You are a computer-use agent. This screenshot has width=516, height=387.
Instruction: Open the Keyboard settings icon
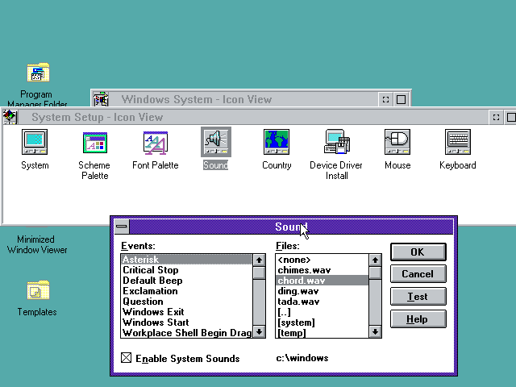click(458, 142)
